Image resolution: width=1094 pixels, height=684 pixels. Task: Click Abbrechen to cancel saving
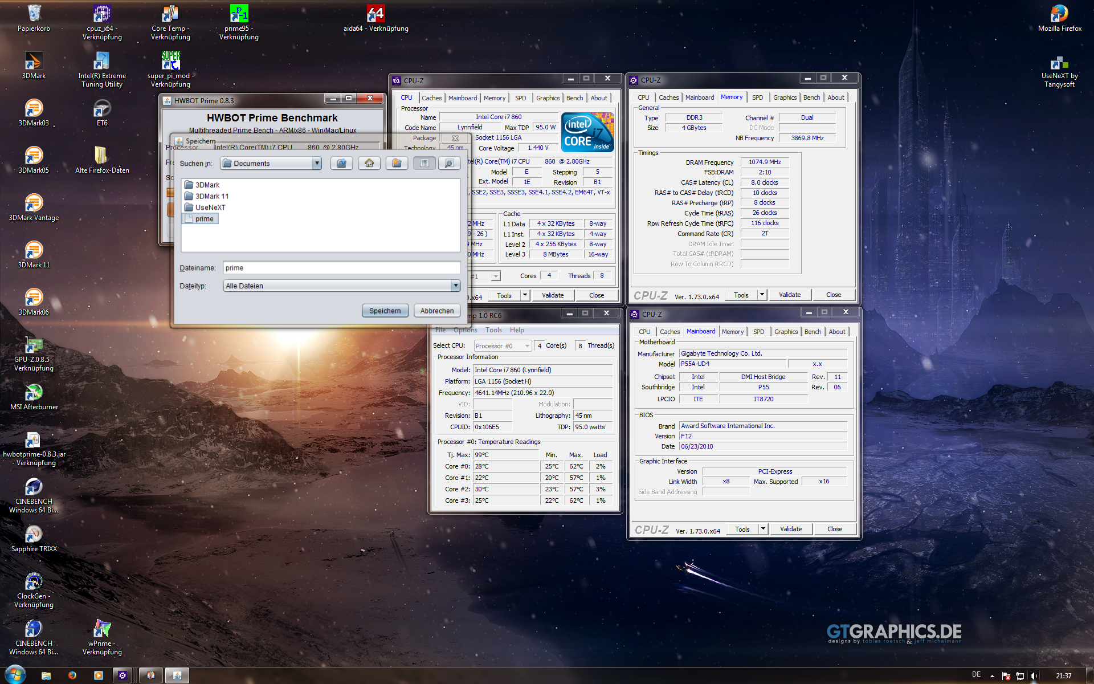coord(437,311)
